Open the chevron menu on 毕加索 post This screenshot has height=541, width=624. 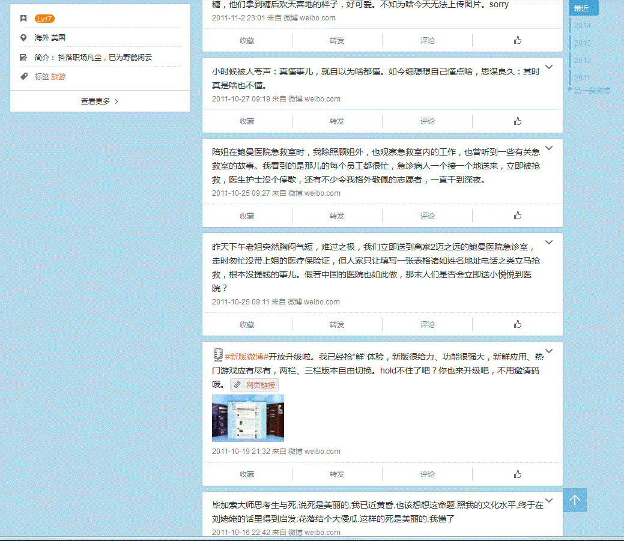[548, 500]
